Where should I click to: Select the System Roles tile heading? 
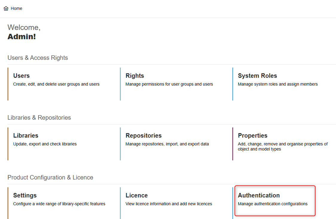coord(257,76)
